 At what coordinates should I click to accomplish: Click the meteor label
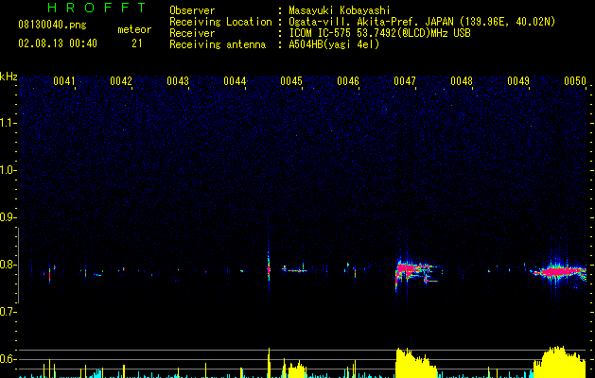(x=134, y=29)
